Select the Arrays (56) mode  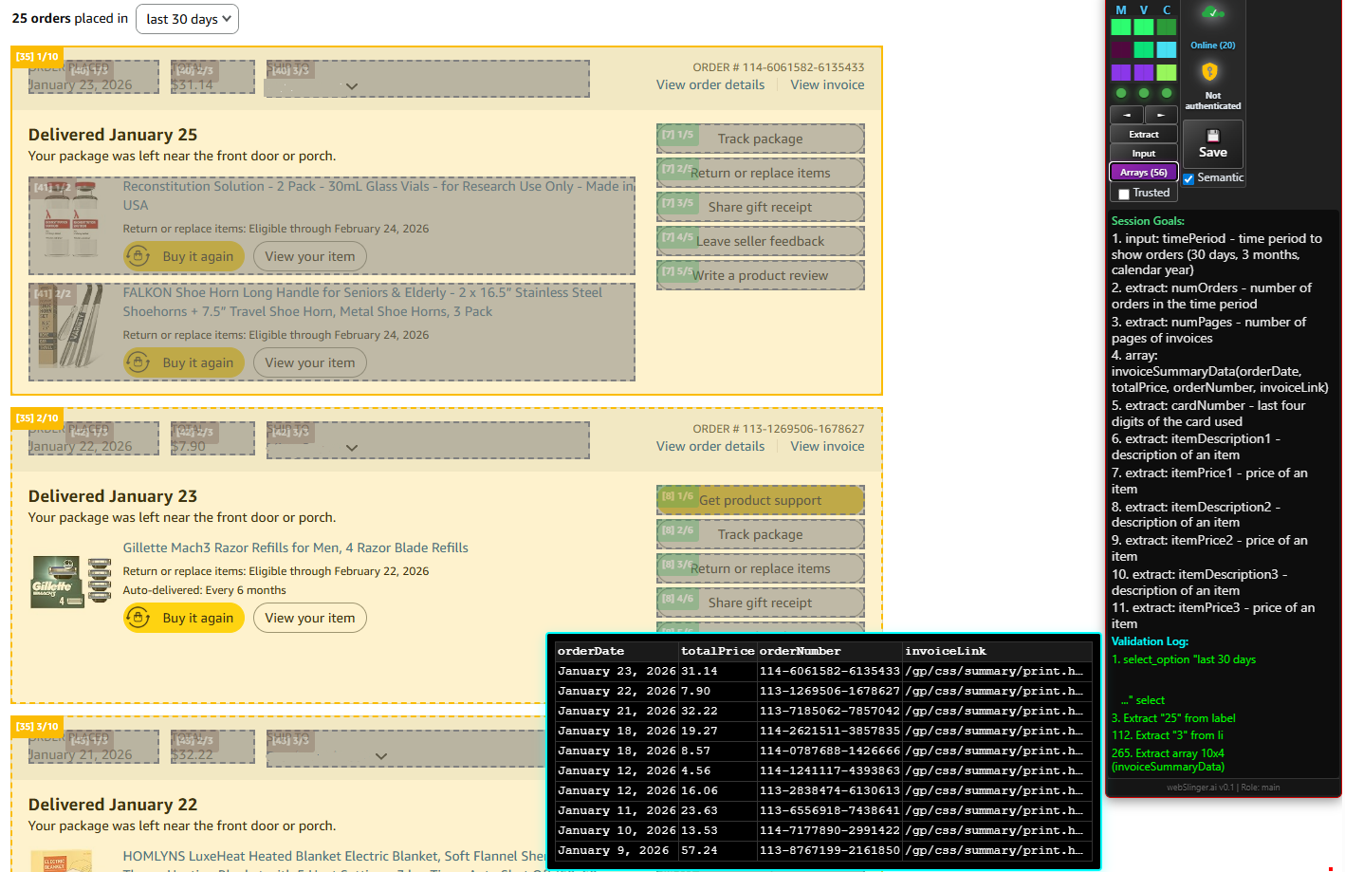[x=1144, y=173]
